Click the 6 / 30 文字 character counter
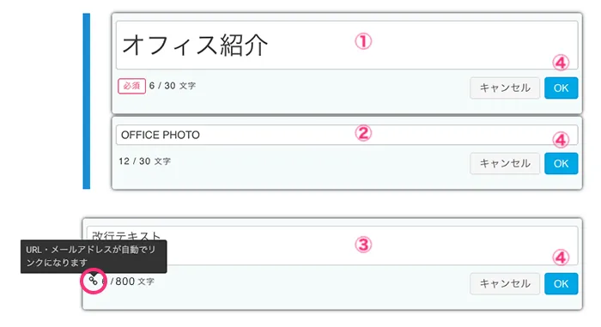The image size is (601, 327). click(x=173, y=86)
